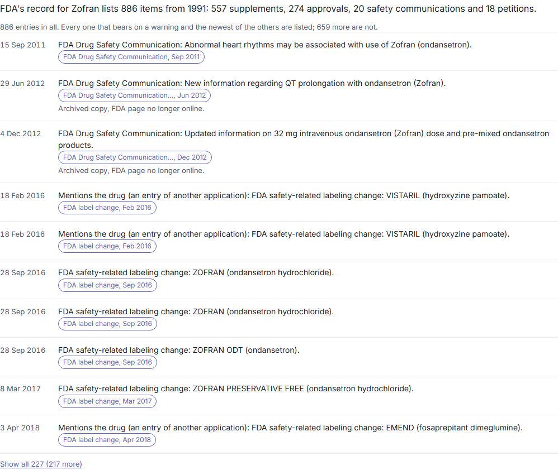Select the date 15 Sep 2011
The height and width of the screenshot is (470, 558).
click(23, 45)
